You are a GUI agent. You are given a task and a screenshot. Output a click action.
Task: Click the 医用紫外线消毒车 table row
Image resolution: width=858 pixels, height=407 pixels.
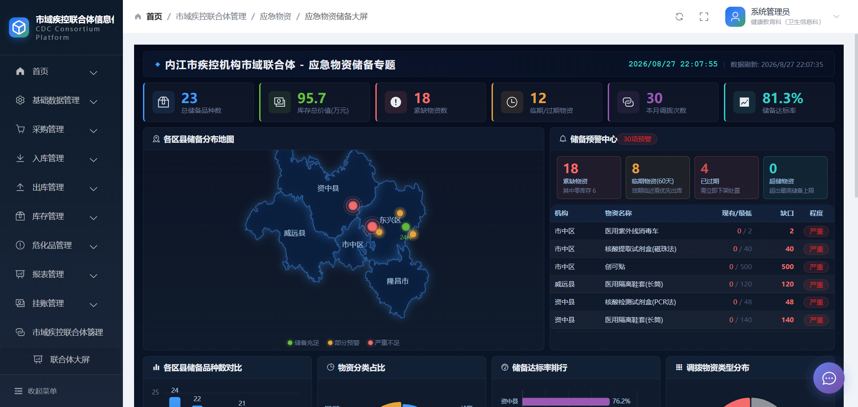pos(692,231)
